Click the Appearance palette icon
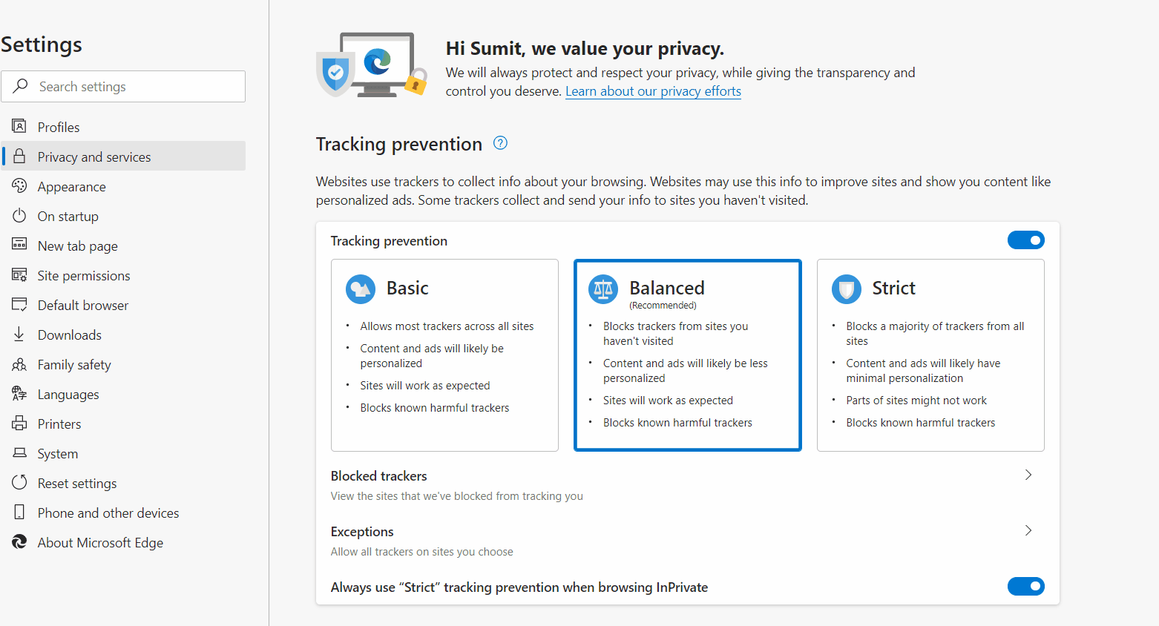This screenshot has width=1159, height=626. (19, 185)
